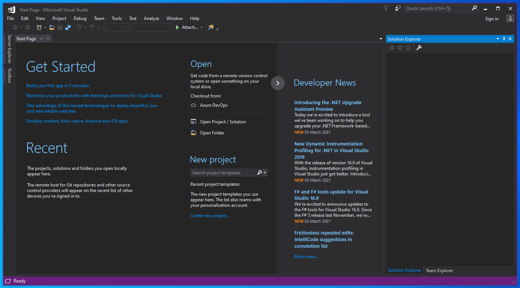Click the New Project toolbar icon
The width and height of the screenshot is (520, 288).
(39, 27)
